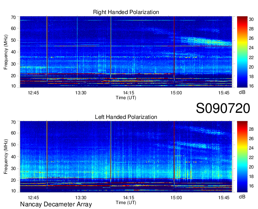Image resolution: width=258 pixels, height=209 pixels.
Task: Click the 20 MHz tick in bottom plot
Action: (14, 180)
